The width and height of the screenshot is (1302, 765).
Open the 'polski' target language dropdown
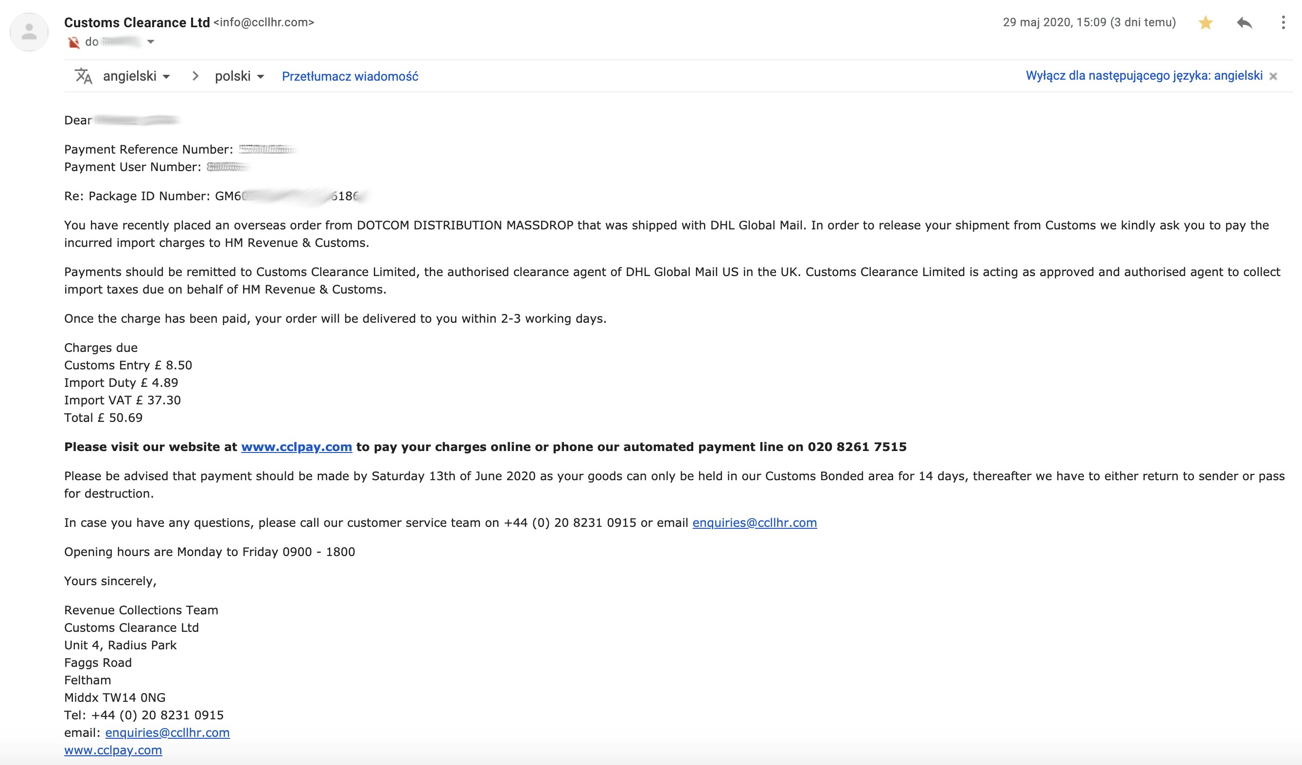[239, 76]
